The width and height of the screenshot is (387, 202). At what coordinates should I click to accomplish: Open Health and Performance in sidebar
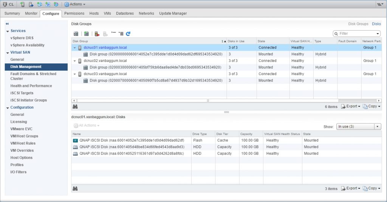30,86
